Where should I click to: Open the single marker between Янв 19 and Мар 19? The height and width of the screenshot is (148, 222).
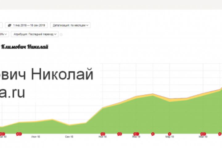click(153, 134)
